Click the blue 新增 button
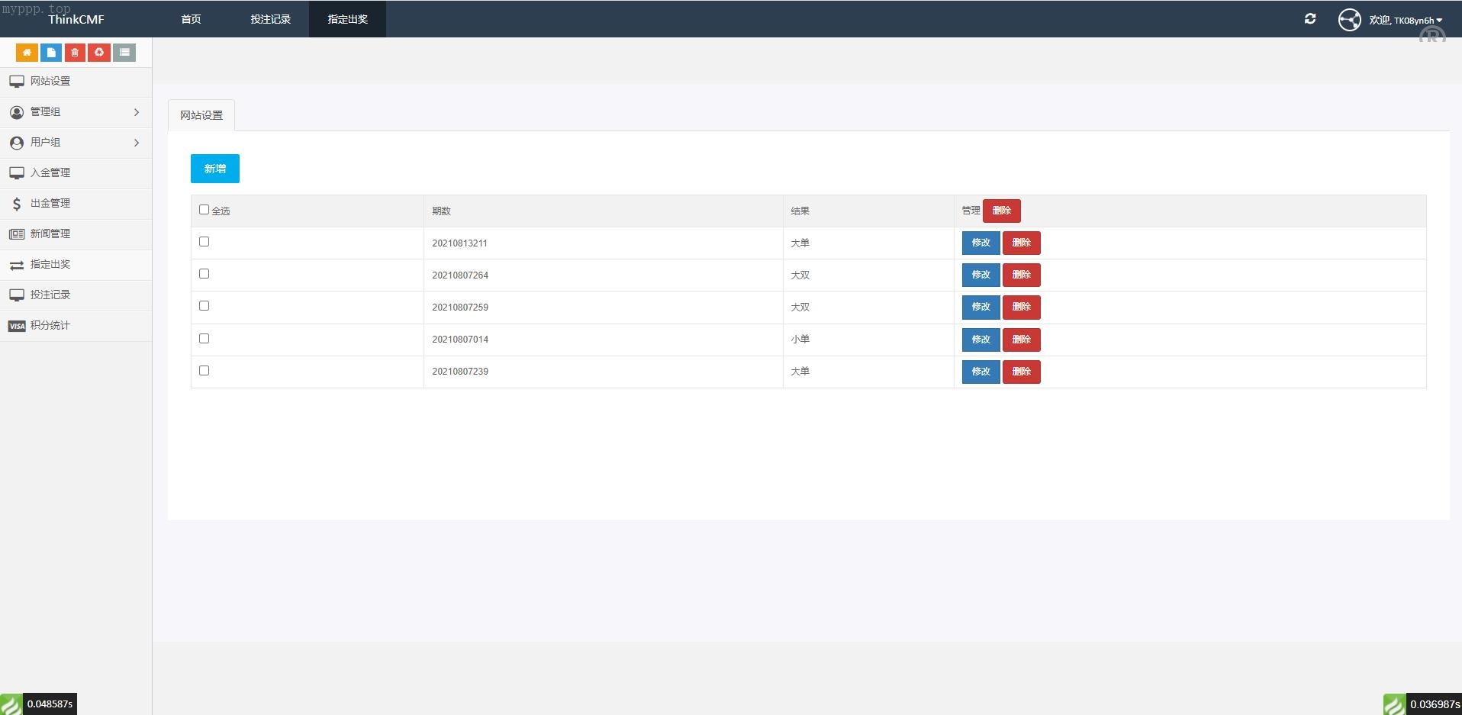Screen dimensions: 1462x715 [x=215, y=169]
